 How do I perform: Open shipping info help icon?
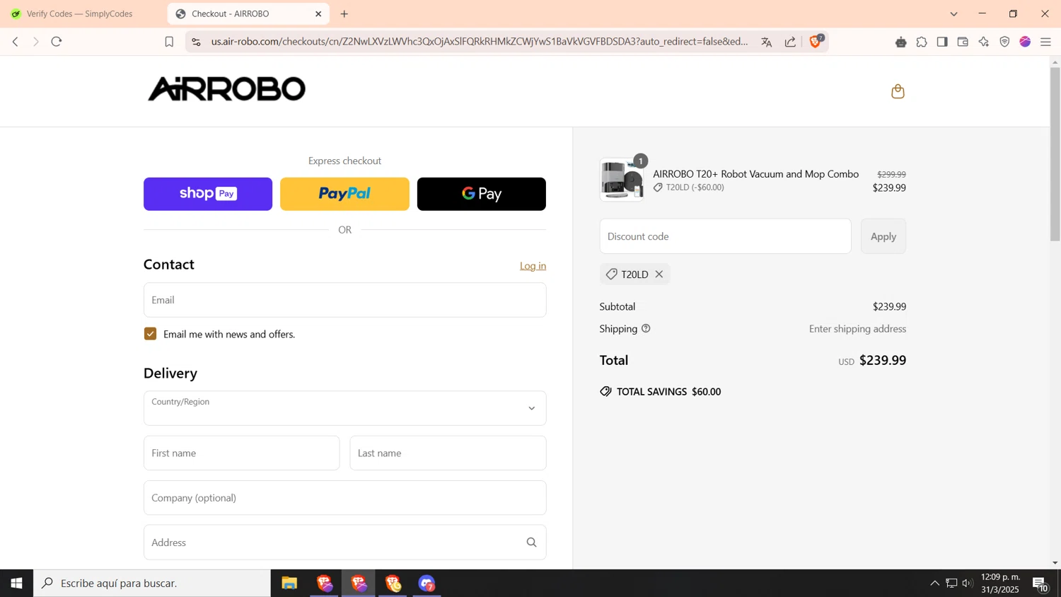pos(646,329)
